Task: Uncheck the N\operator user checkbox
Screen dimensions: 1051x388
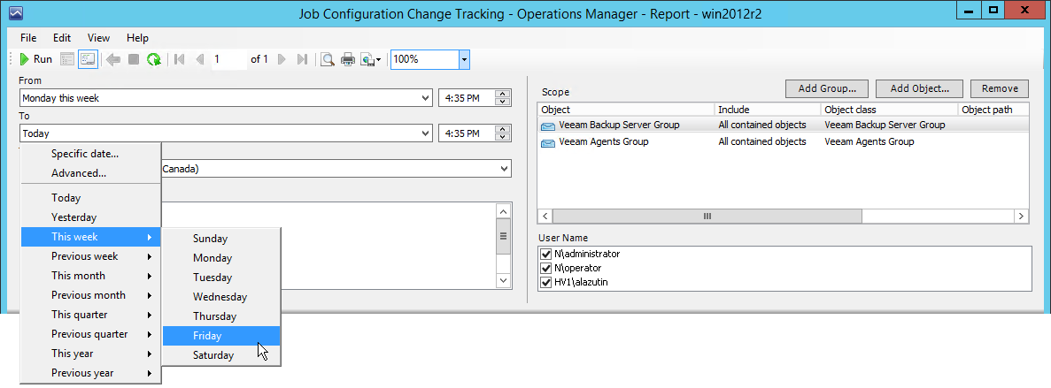Action: [x=545, y=268]
